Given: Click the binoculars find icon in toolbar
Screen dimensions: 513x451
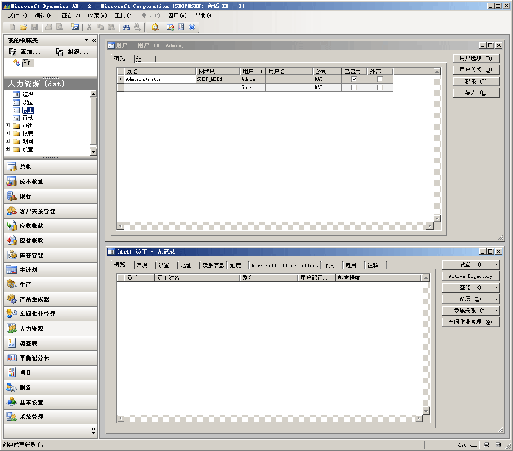Looking at the screenshot, I should [x=126, y=27].
